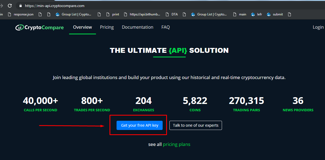Click the TRADING PAIRS label
Image resolution: width=325 pixels, height=160 pixels.
coord(246,110)
